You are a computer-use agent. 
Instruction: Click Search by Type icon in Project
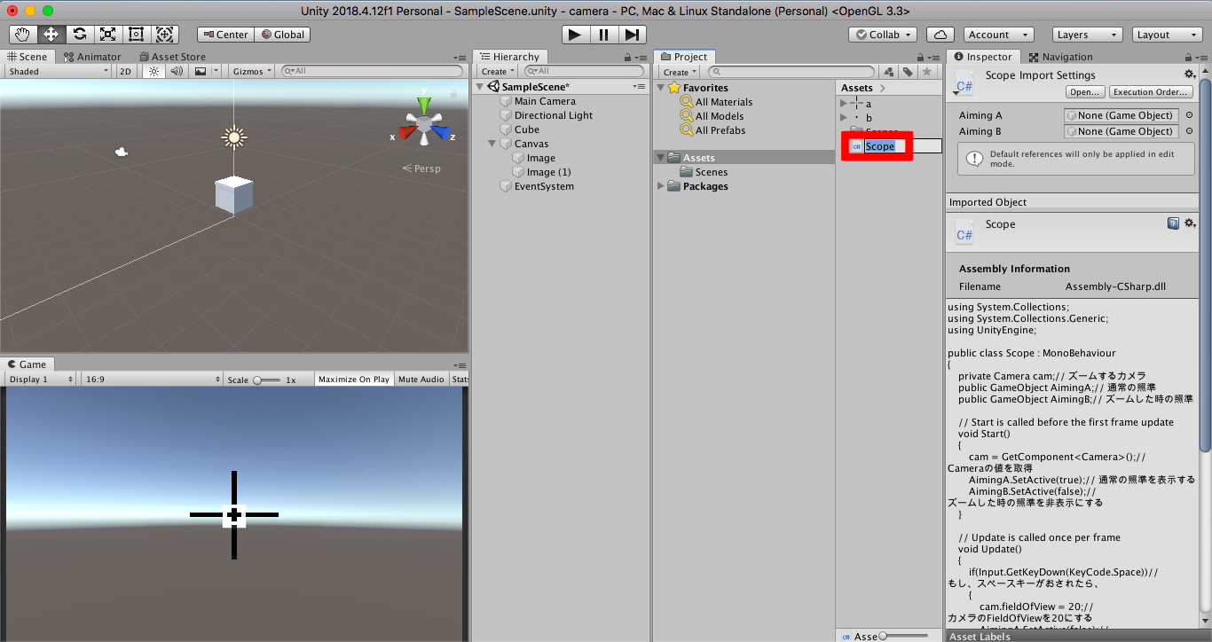889,72
